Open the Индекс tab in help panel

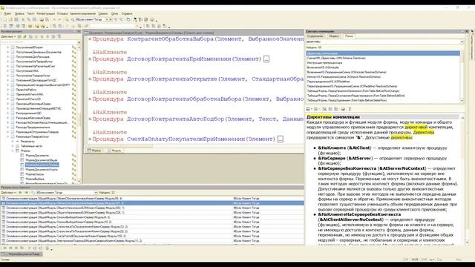(334, 36)
